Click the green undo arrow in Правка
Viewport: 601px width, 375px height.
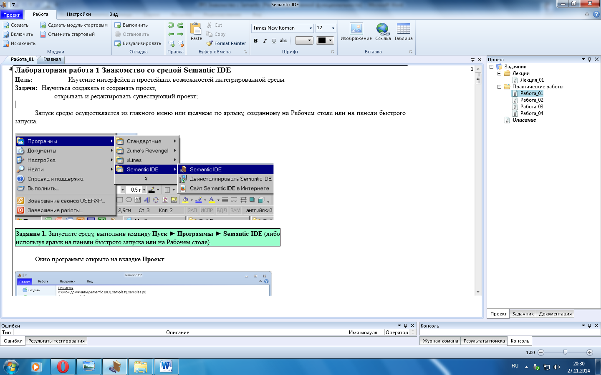pos(171,25)
